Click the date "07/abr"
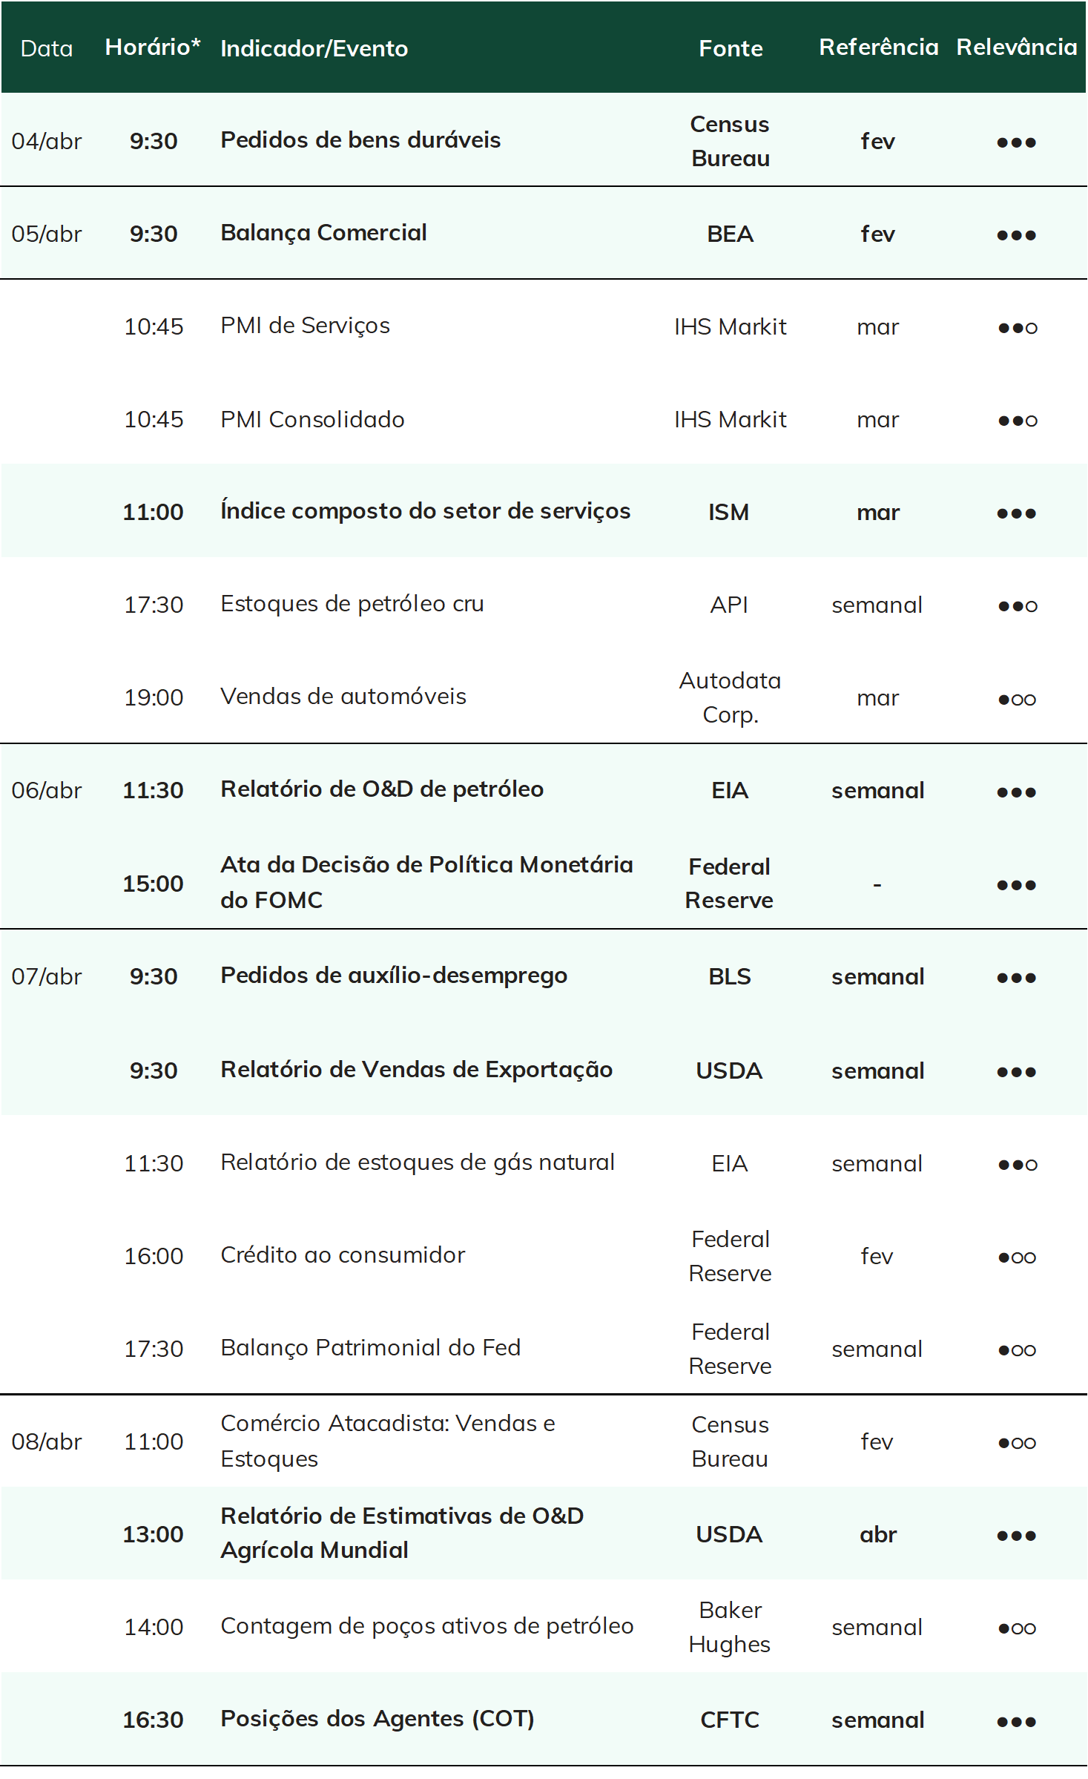This screenshot has height=1779, width=1088. (x=47, y=976)
